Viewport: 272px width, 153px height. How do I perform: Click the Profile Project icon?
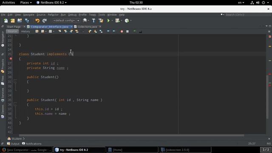click(x=127, y=21)
